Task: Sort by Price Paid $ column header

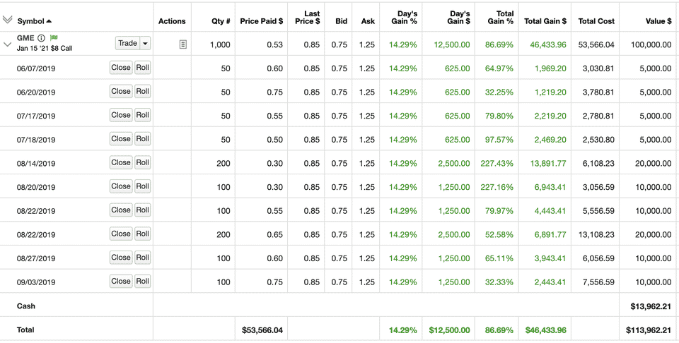Action: pyautogui.click(x=261, y=21)
